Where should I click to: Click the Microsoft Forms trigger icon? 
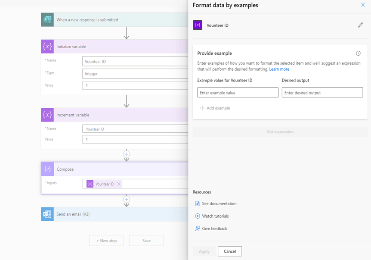[x=47, y=20]
